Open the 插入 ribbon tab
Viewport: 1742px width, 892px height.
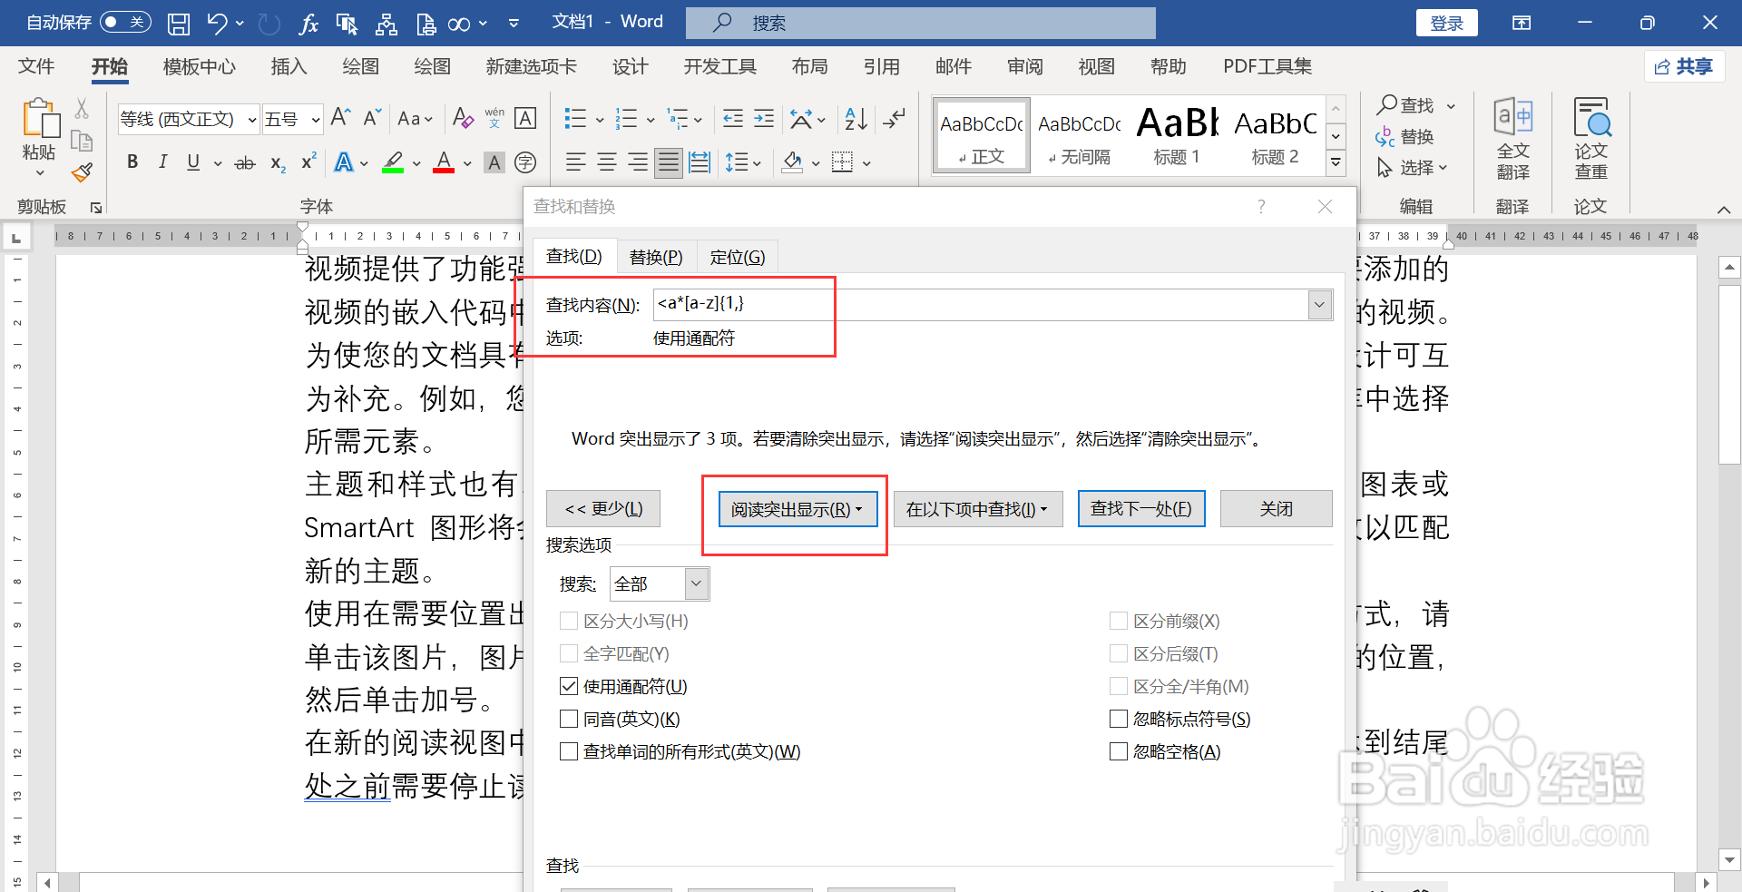(x=288, y=66)
